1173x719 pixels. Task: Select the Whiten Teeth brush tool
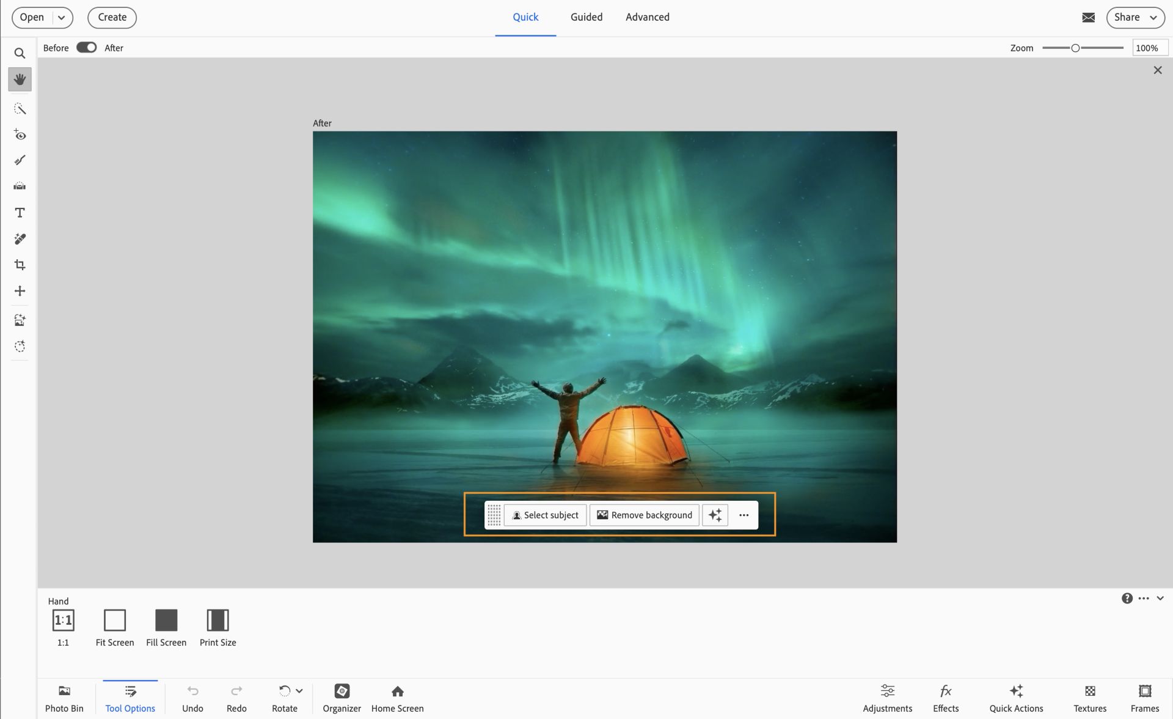(20, 160)
